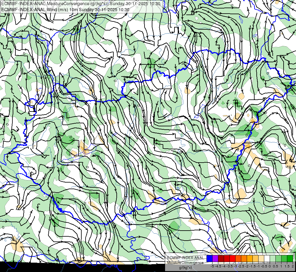The width and height of the screenshot is (296, 272).
Task: Click the legend's MoistureConvergence label
Action: point(185,263)
